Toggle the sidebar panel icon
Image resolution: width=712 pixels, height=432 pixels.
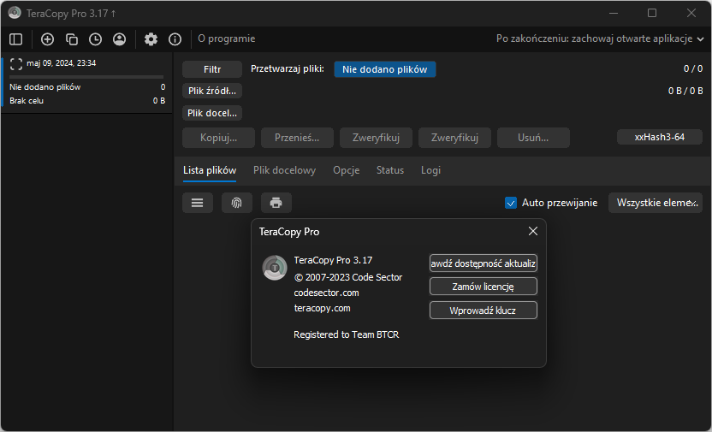click(16, 39)
